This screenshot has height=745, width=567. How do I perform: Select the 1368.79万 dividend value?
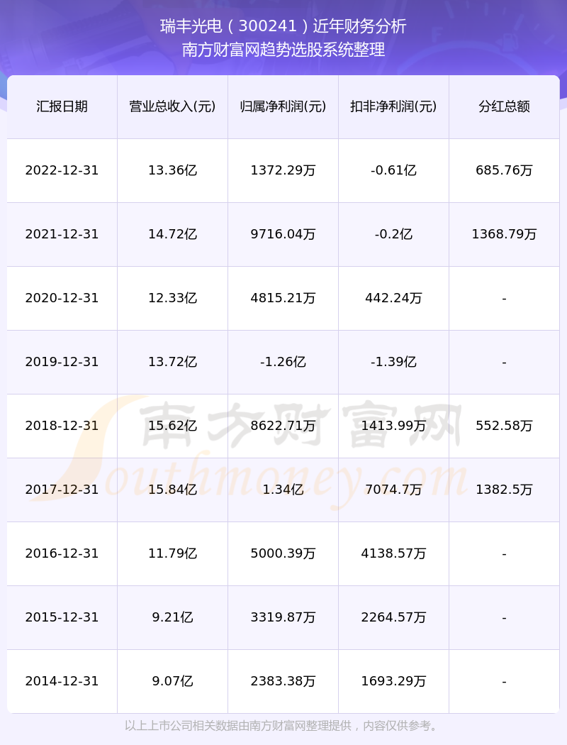[x=505, y=234]
